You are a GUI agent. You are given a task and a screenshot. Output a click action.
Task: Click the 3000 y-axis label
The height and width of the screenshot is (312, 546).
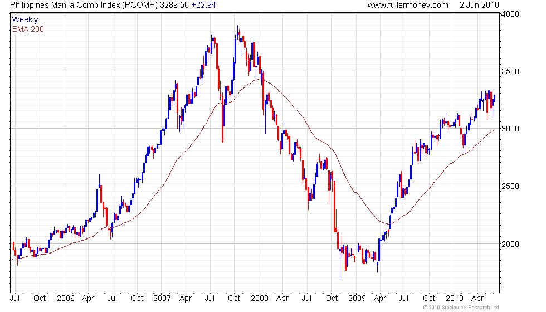(510, 129)
